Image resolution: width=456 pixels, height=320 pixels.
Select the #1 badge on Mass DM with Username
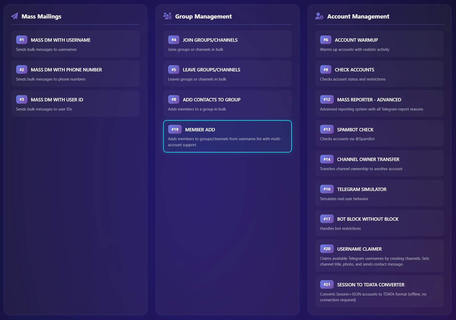pyautogui.click(x=22, y=40)
